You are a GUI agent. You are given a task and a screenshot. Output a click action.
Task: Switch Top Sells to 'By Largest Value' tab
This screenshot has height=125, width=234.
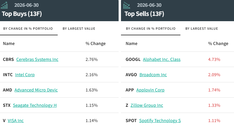pyautogui.click(x=202, y=29)
